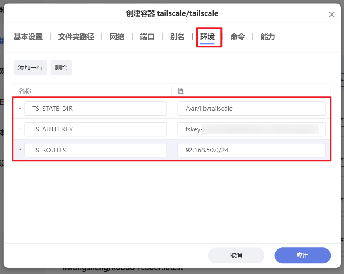
Task: Switch to the 别名 tab
Action: point(177,37)
